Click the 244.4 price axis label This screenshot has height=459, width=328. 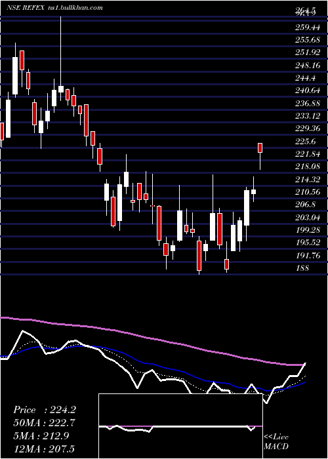305,78
